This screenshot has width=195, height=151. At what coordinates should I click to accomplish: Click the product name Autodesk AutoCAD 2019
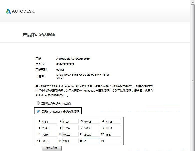tap(73, 59)
